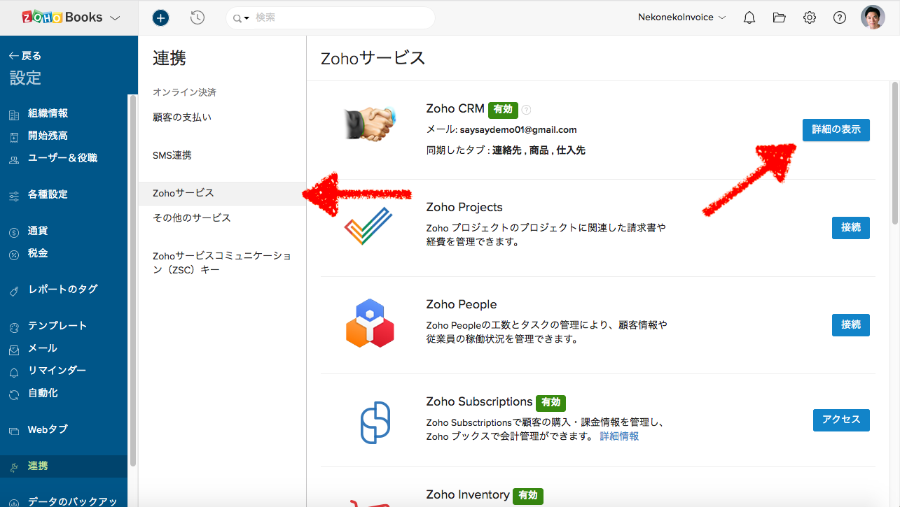Screen dimensions: 900x507
Task: Click the saysaydemo01@gmail.com email text
Action: pos(518,130)
